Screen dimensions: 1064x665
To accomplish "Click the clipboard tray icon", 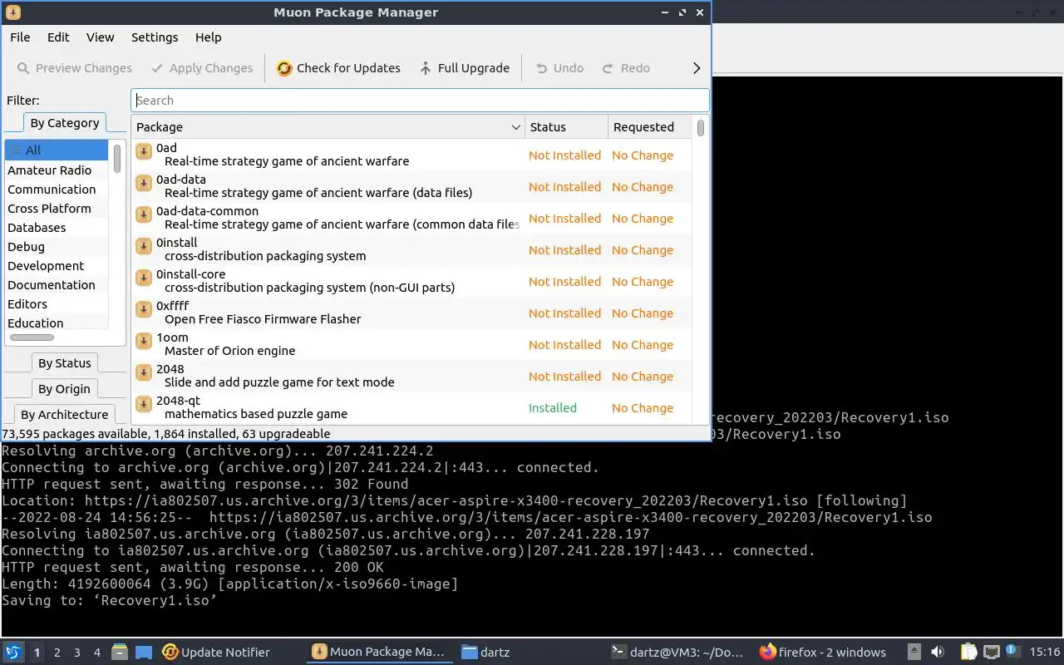I will [969, 653].
